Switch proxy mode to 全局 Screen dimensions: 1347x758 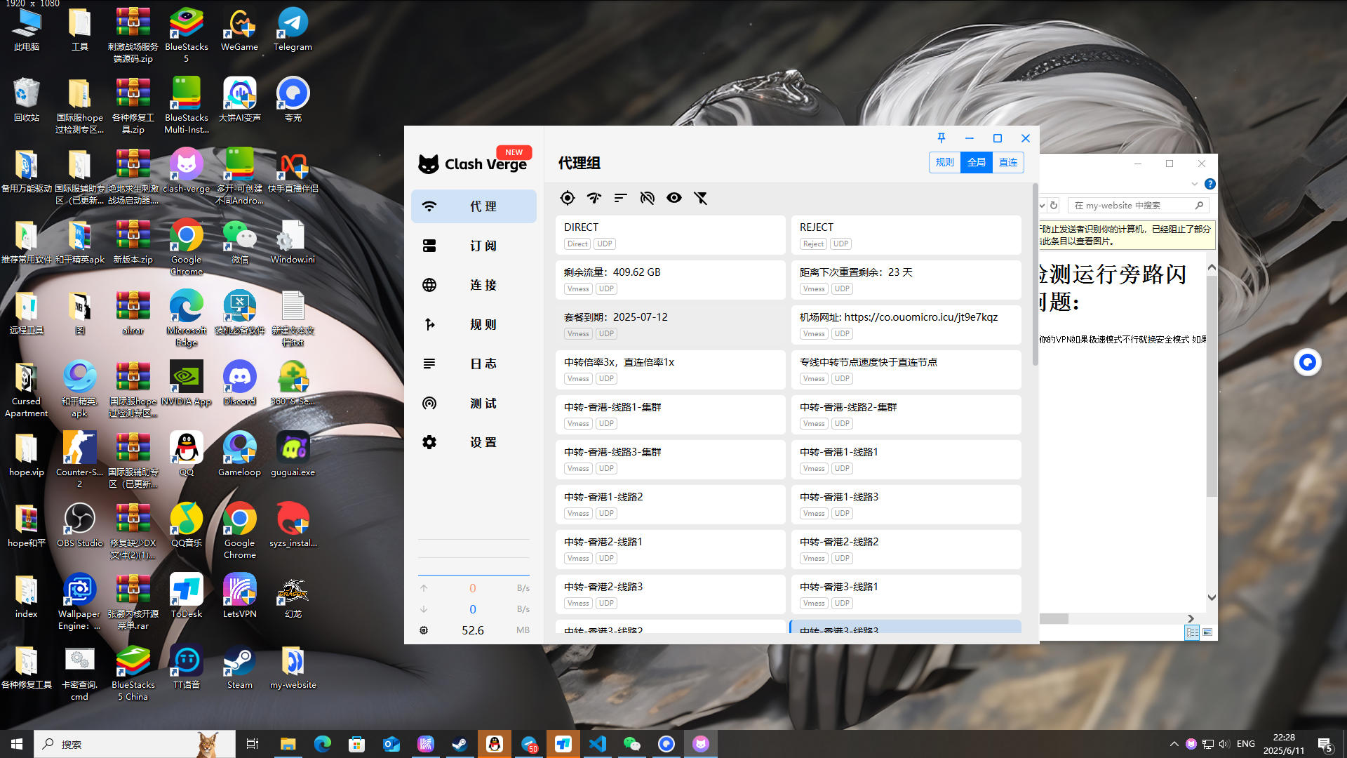[977, 162]
